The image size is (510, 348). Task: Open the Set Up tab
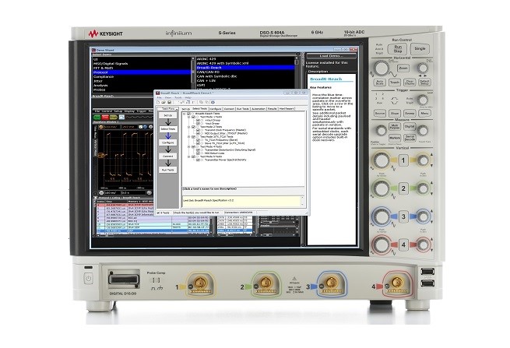186,109
